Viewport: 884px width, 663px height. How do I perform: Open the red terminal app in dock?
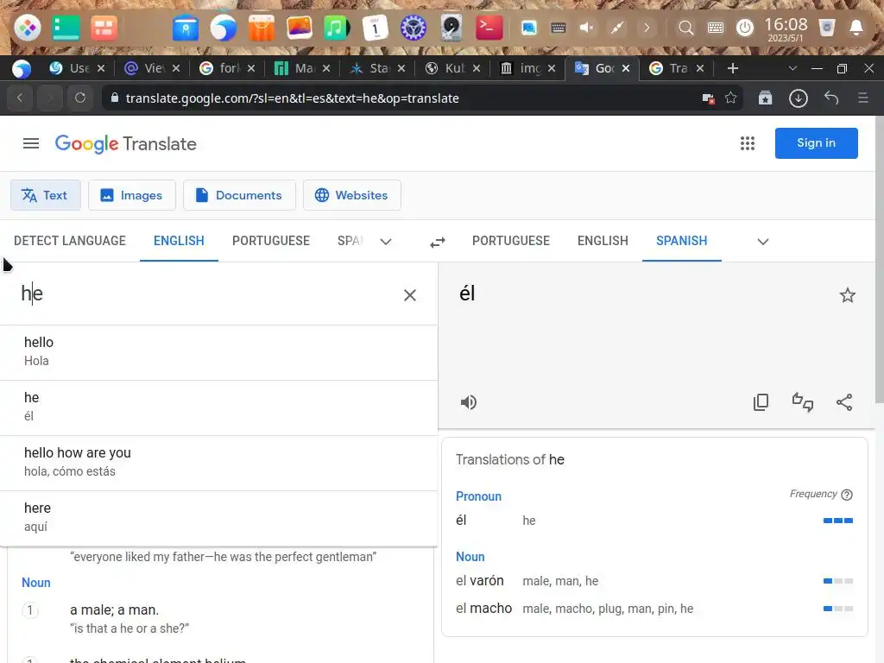coord(489,27)
